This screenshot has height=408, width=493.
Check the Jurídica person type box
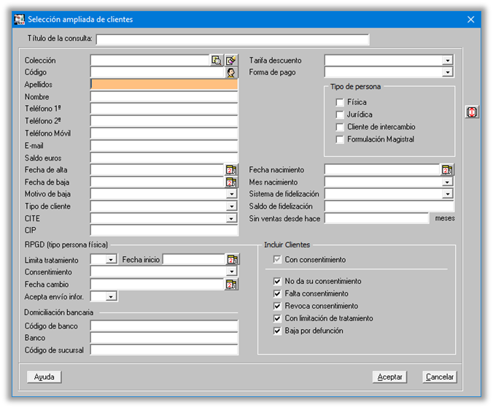tap(340, 115)
